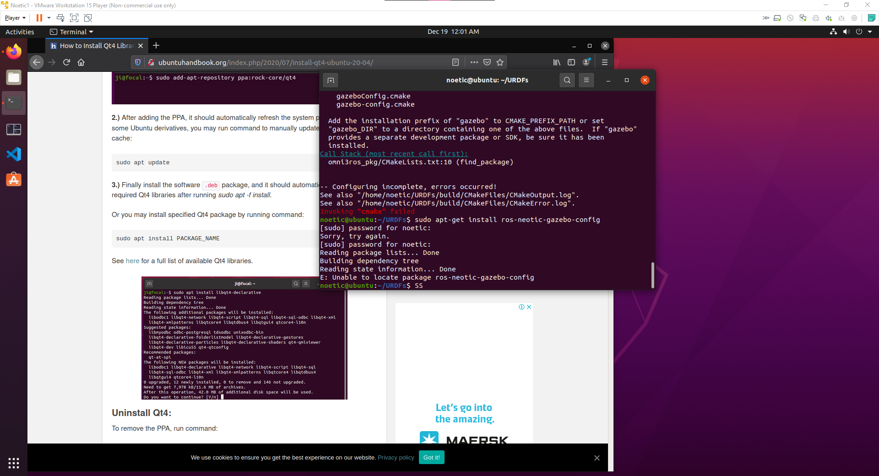
Task: Dismiss the cookie banner with X
Action: 597,458
